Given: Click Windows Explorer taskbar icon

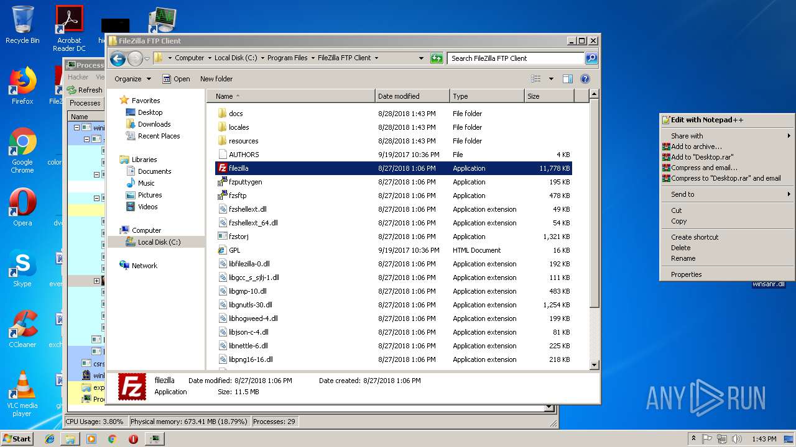Looking at the screenshot, I should point(70,438).
